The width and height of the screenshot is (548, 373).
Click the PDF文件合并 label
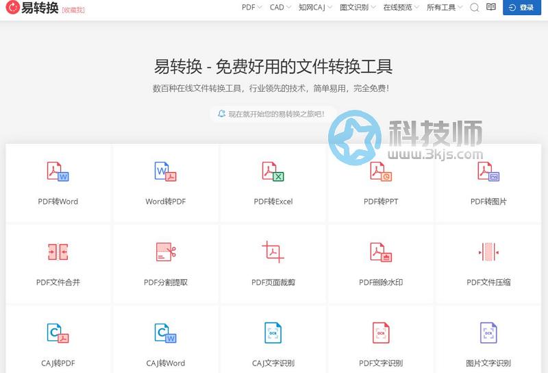click(58, 282)
